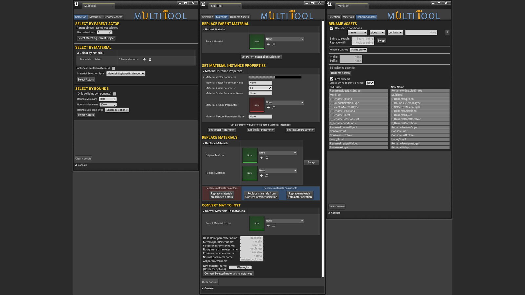
Task: Add search condition with plus button
Action: (x=447, y=32)
